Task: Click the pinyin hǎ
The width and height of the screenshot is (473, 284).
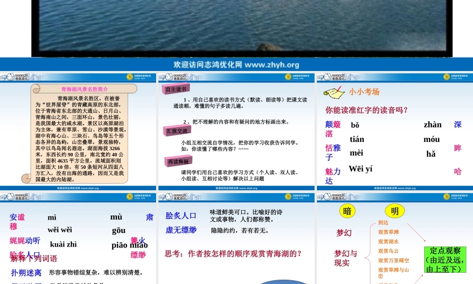Action: 431,154
